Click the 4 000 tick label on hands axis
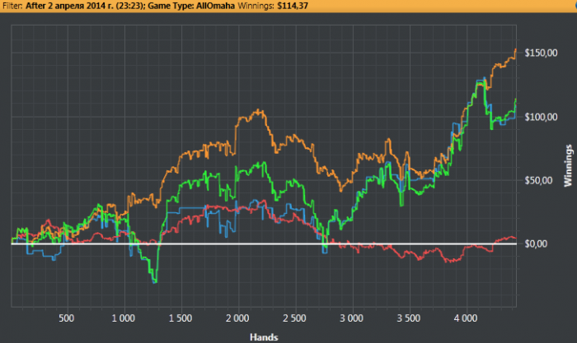 pos(466,318)
